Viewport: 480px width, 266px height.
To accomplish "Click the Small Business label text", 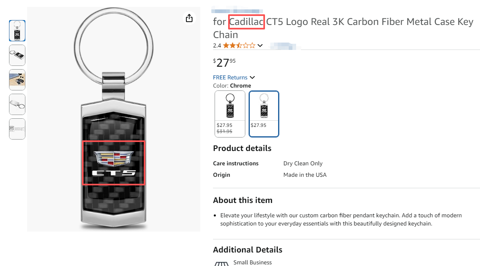I will pyautogui.click(x=252, y=262).
